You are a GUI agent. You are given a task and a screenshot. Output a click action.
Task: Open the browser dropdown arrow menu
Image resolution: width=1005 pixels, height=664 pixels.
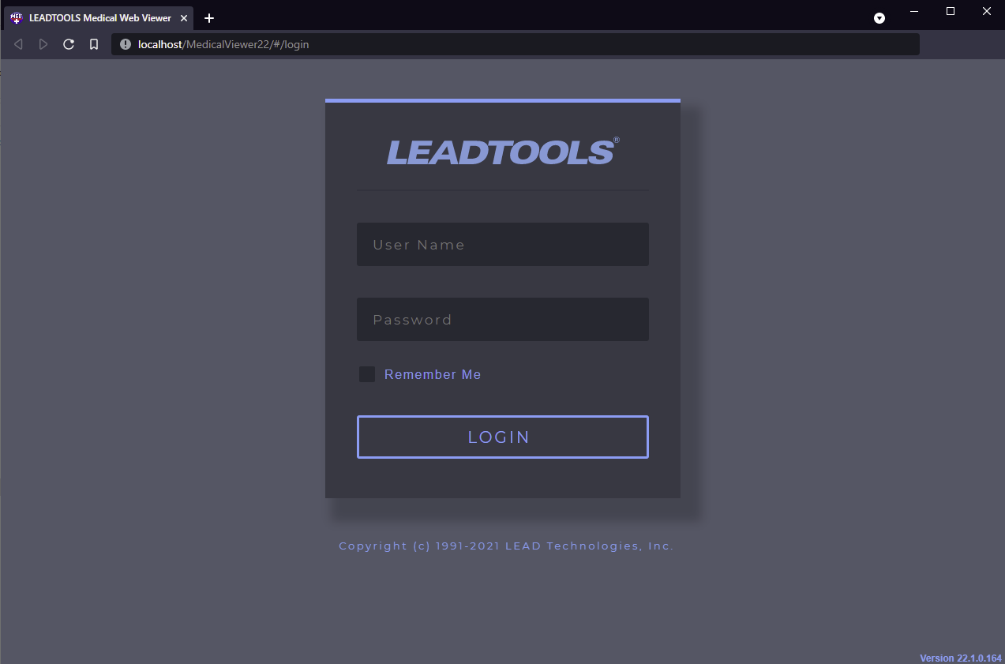(879, 17)
